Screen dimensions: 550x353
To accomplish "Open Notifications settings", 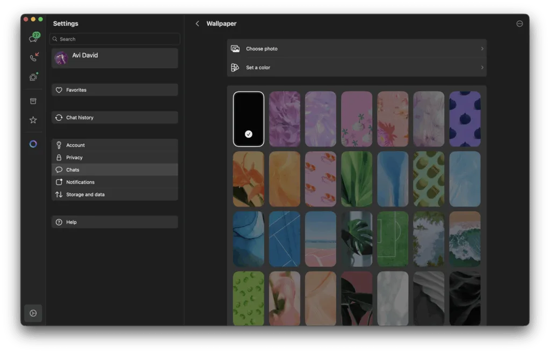I will tap(115, 182).
